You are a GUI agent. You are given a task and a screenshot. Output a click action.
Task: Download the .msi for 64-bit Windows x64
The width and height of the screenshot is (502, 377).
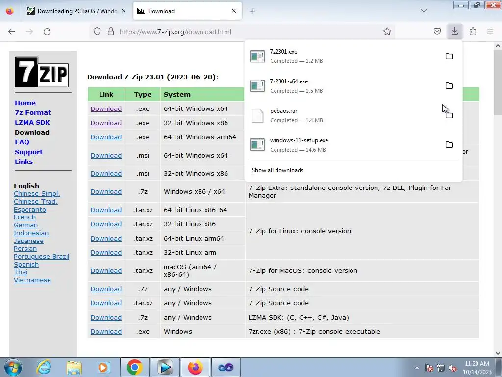click(106, 155)
